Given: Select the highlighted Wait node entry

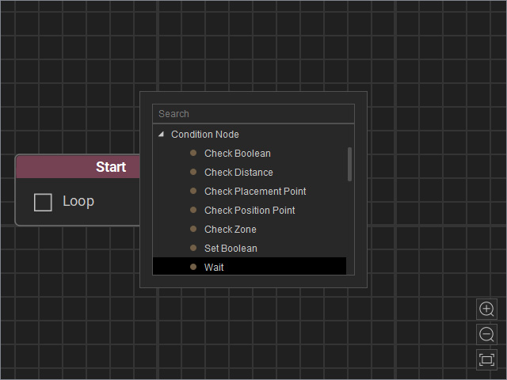Looking at the screenshot, I should pyautogui.click(x=250, y=267).
